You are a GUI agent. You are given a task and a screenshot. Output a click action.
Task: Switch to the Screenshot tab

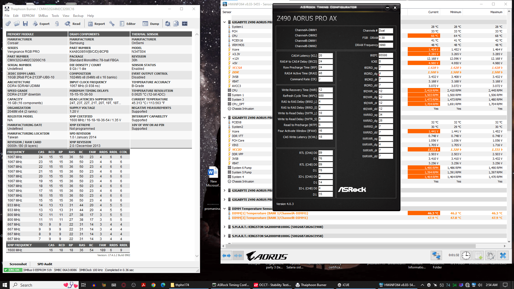click(x=18, y=264)
